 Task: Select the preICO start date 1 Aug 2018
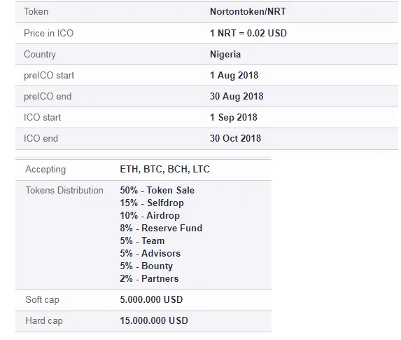[234, 75]
